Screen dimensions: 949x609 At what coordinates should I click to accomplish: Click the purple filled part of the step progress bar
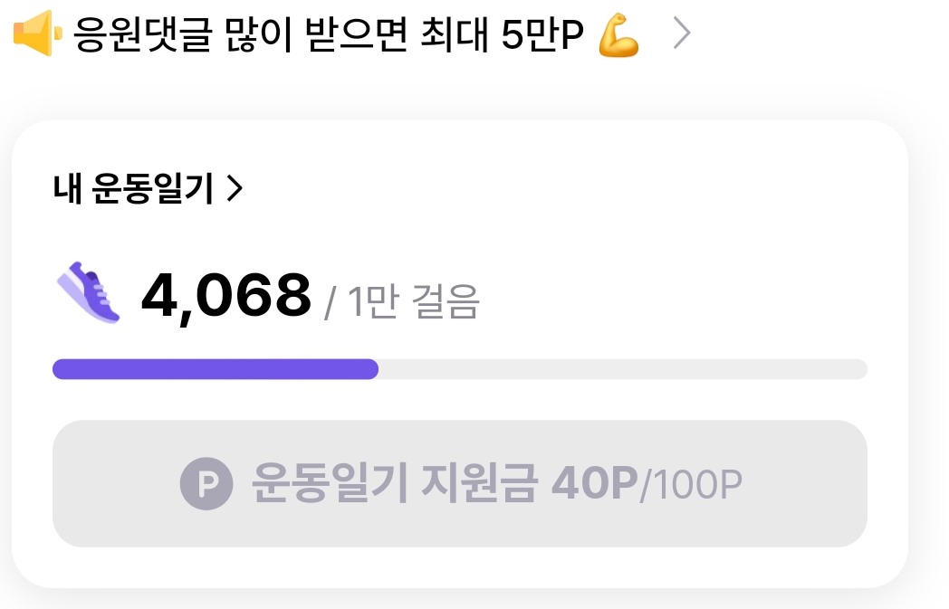(x=216, y=369)
